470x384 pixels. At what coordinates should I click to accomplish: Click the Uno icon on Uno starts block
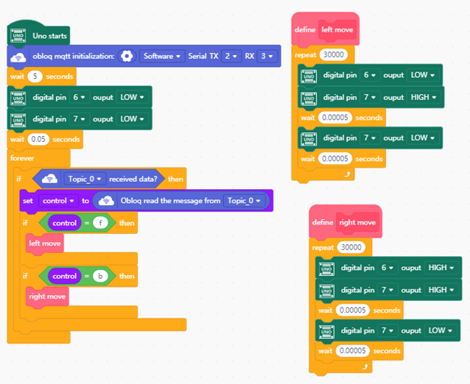19,35
